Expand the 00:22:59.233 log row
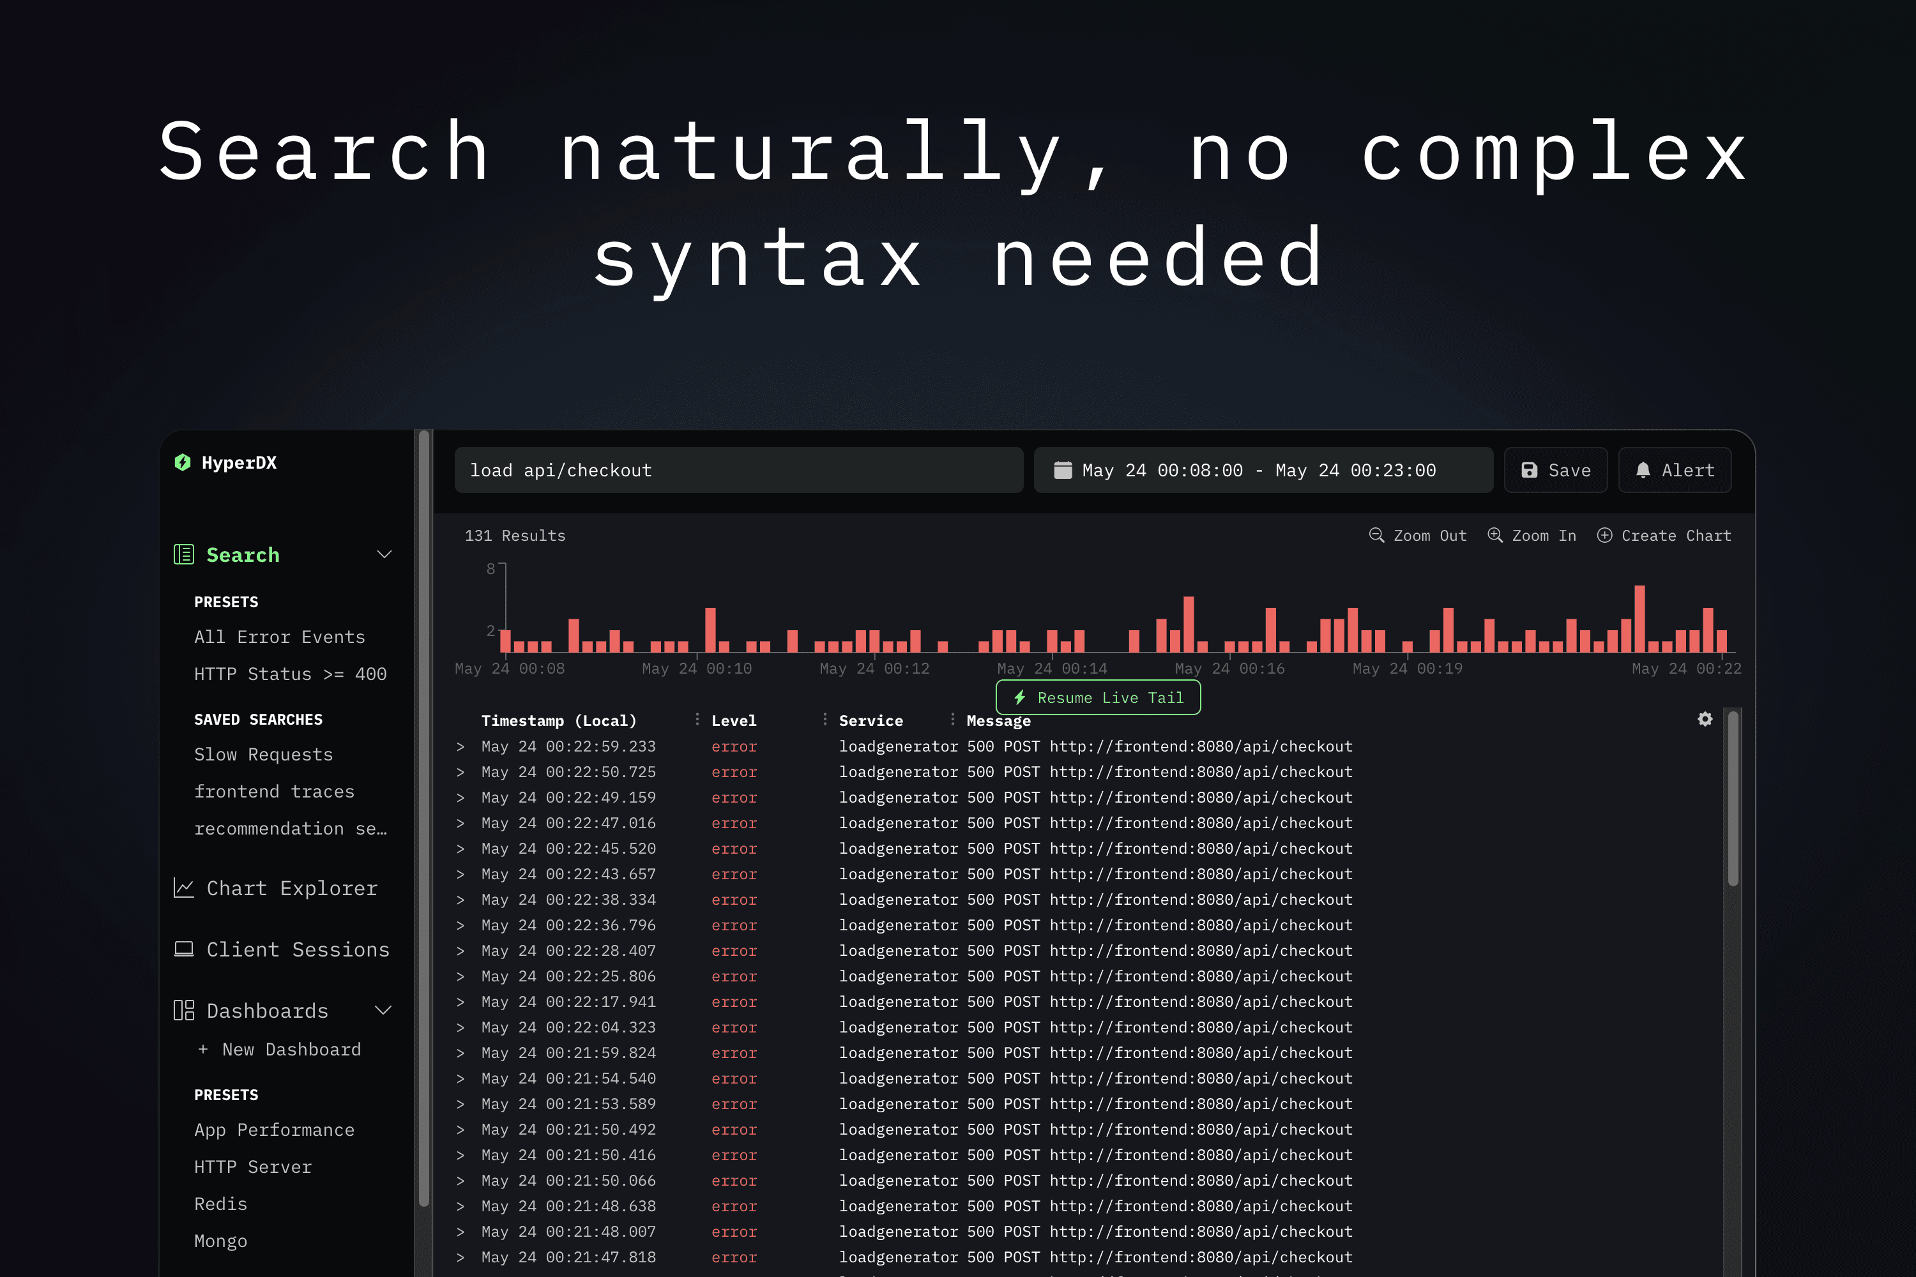Image resolution: width=1916 pixels, height=1277 pixels. click(x=460, y=746)
